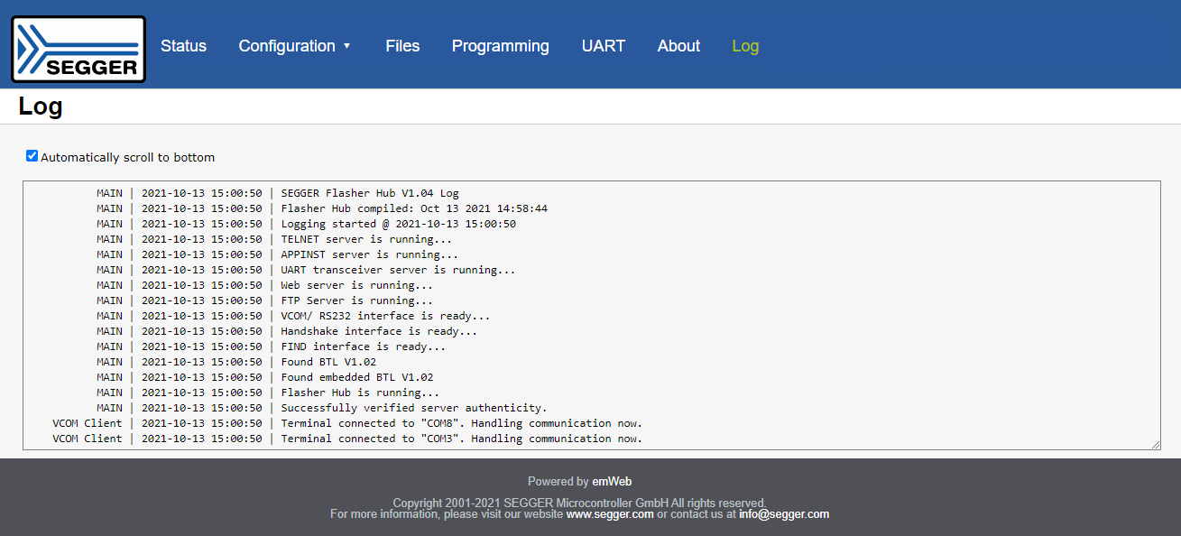Click the 'FTP Server is running' log line
This screenshot has height=536, width=1181.
click(x=356, y=300)
